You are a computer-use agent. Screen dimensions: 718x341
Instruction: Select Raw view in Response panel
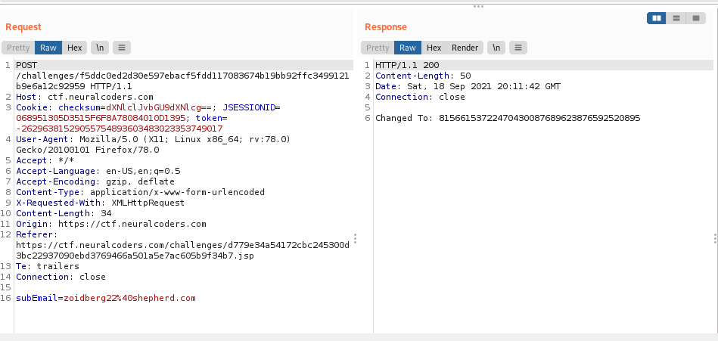(x=408, y=48)
